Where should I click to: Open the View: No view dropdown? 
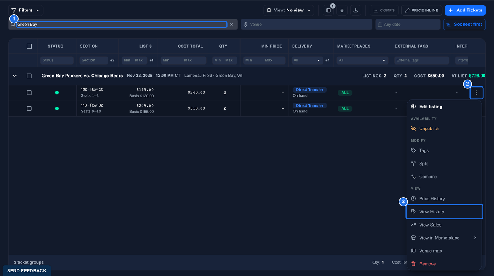point(289,10)
